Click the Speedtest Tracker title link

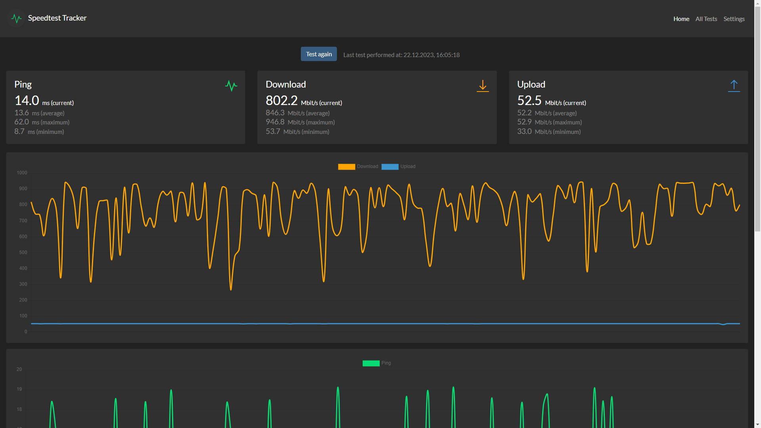[x=57, y=18]
